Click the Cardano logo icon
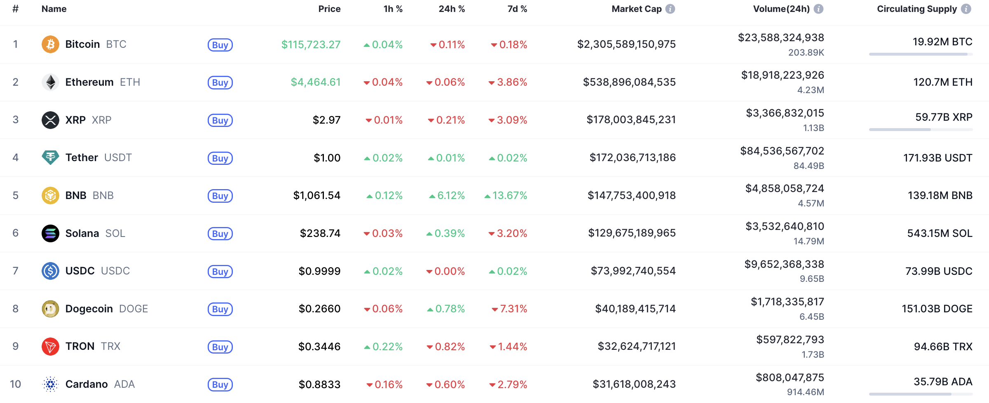 (50, 384)
